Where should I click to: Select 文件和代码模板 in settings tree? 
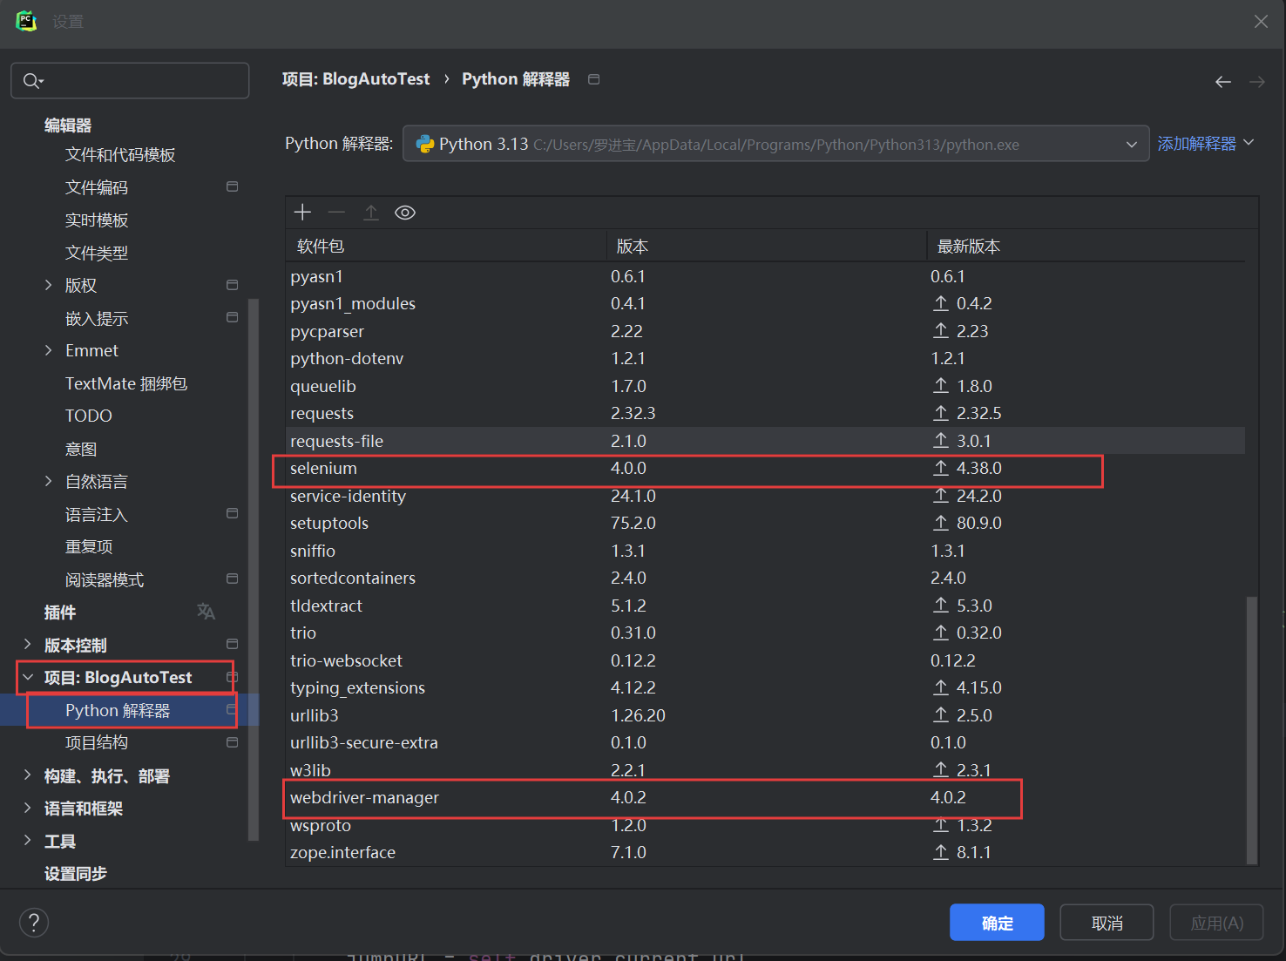[120, 155]
